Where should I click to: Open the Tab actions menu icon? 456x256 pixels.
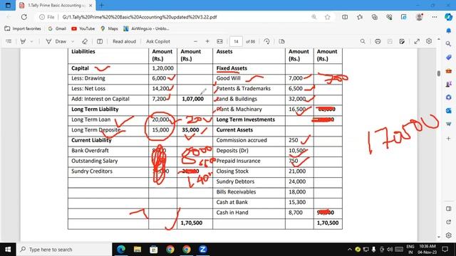[8, 5]
